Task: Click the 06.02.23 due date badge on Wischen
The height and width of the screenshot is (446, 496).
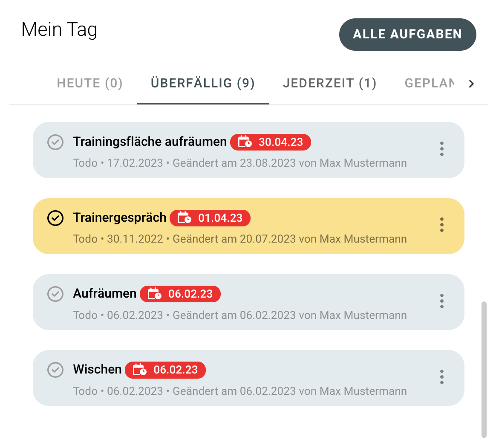Action: pos(165,370)
